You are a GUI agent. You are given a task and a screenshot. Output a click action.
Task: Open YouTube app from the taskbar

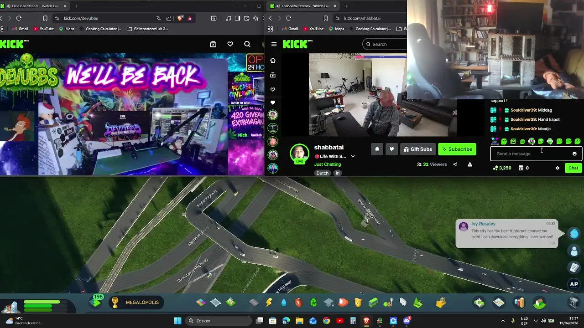[339, 321]
